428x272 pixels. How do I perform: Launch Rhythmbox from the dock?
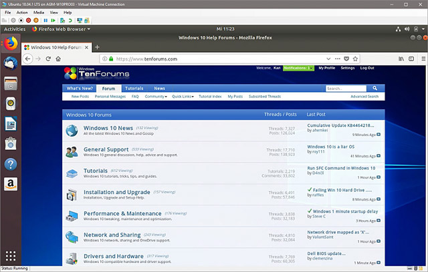pyautogui.click(x=11, y=103)
